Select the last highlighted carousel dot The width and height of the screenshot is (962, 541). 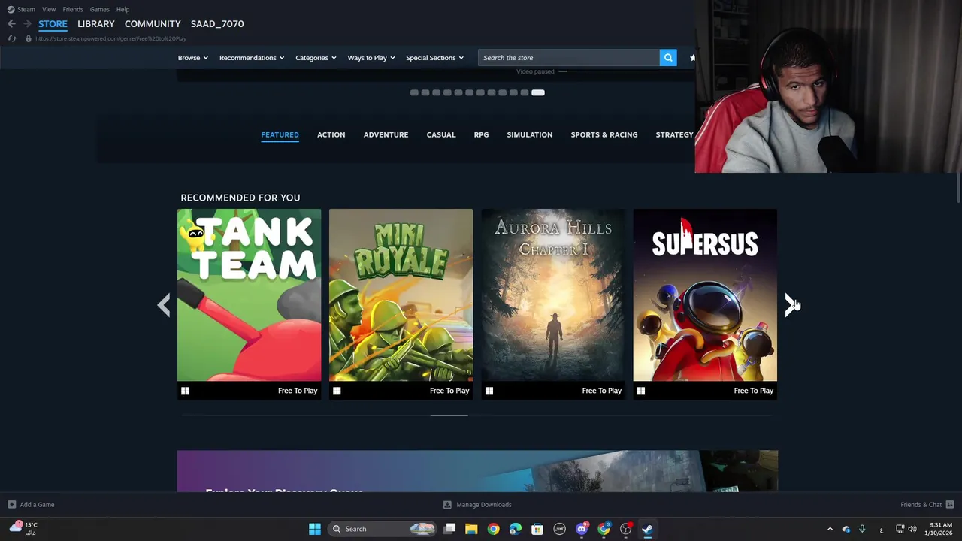[x=538, y=92]
